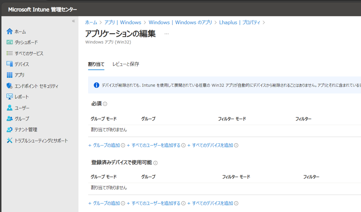Open ダッシュボード in the sidebar

pyautogui.click(x=26, y=42)
